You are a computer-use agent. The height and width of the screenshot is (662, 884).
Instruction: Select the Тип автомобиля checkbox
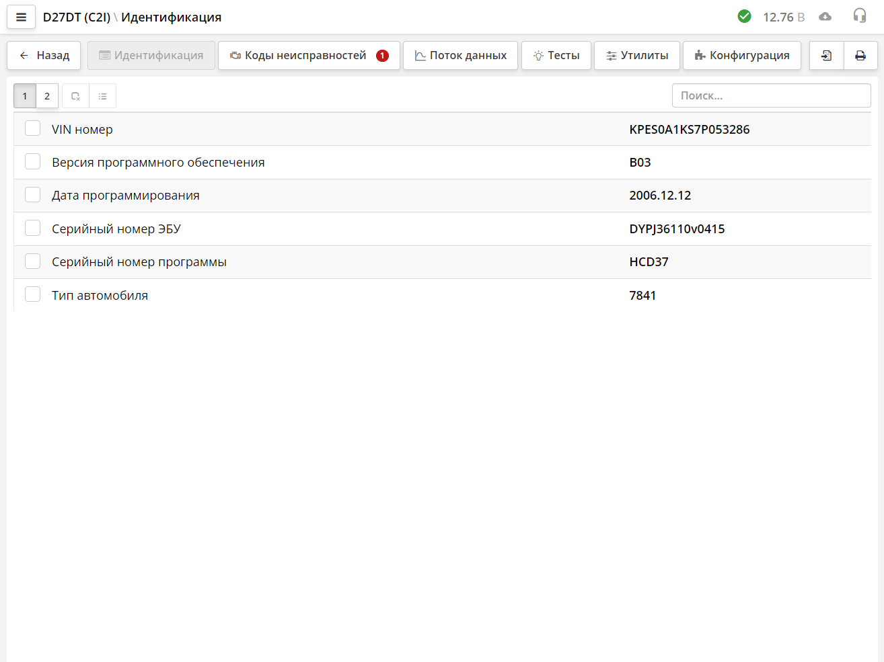click(x=33, y=294)
